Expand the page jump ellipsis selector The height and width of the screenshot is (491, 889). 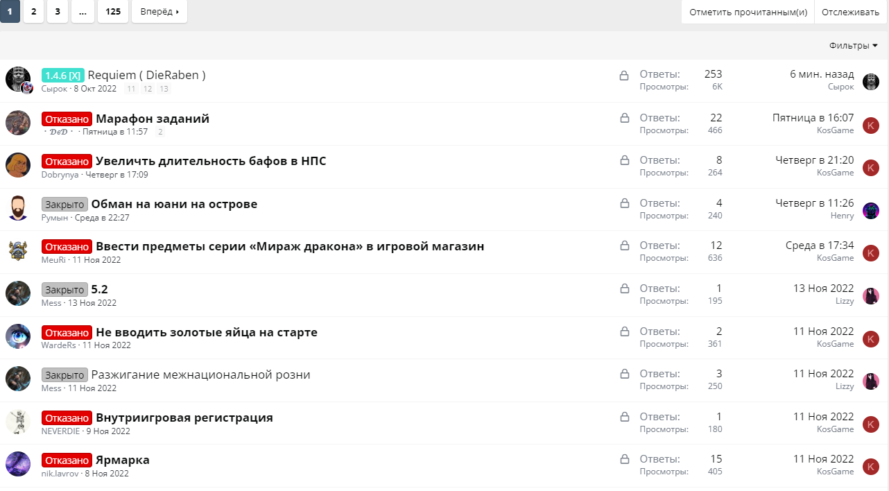pos(83,12)
